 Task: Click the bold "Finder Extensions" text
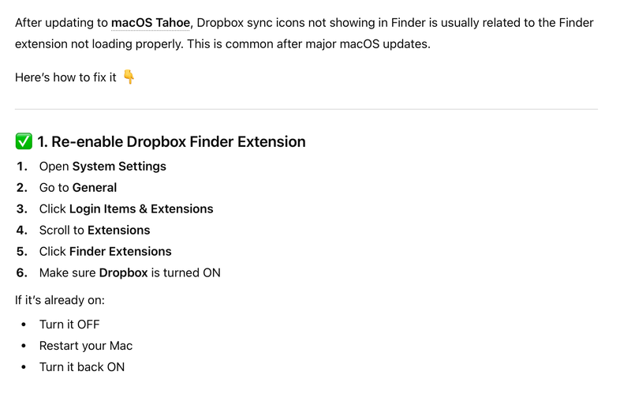pos(120,252)
